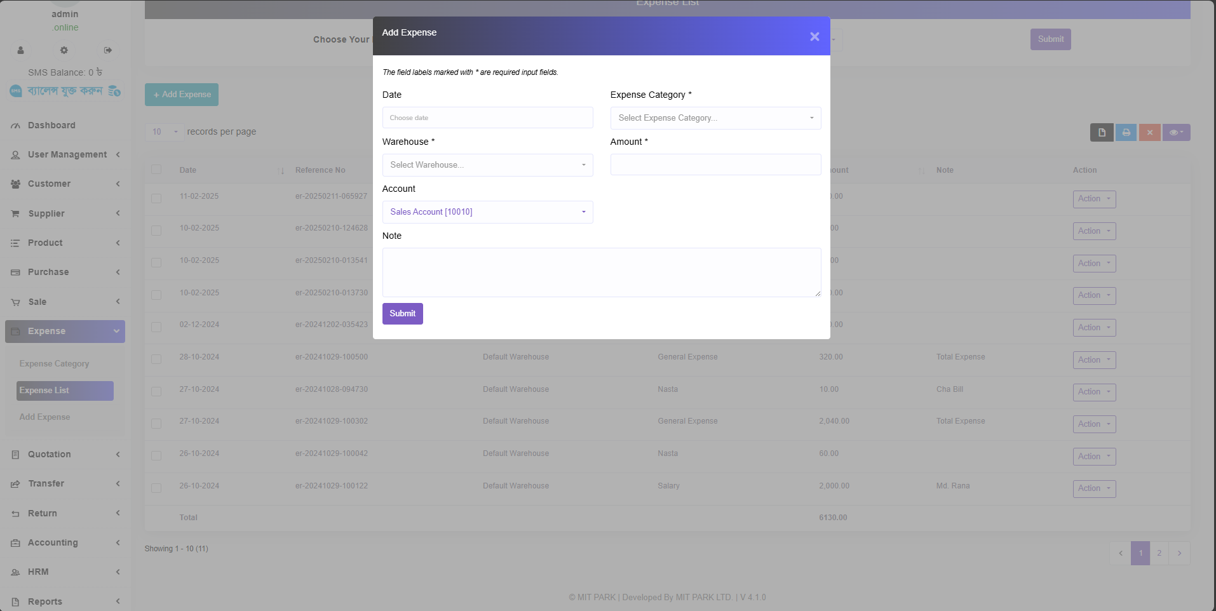Click the user profile icon in sidebar
This screenshot has width=1216, height=611.
tap(20, 50)
